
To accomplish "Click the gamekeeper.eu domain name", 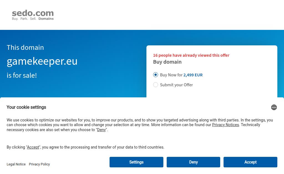I will [x=42, y=61].
